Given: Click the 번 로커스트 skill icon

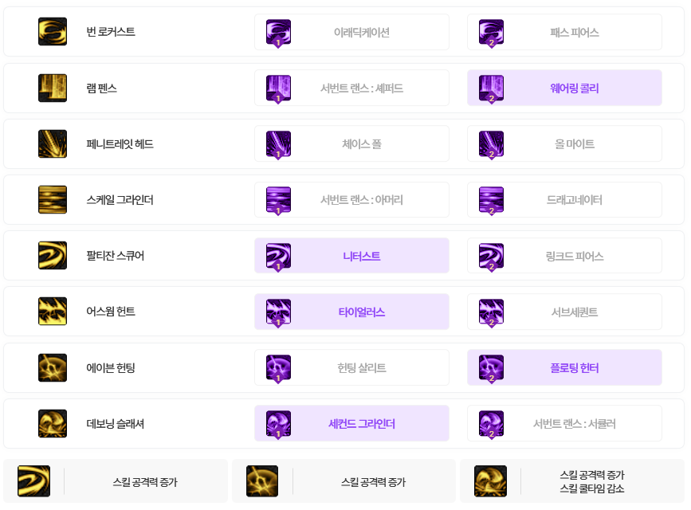Looking at the screenshot, I should (53, 32).
